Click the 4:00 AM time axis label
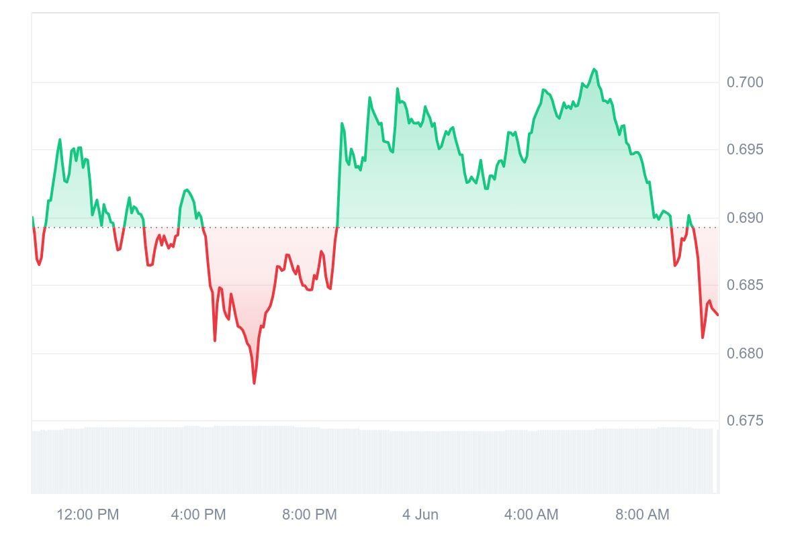806x537 pixels. point(531,515)
